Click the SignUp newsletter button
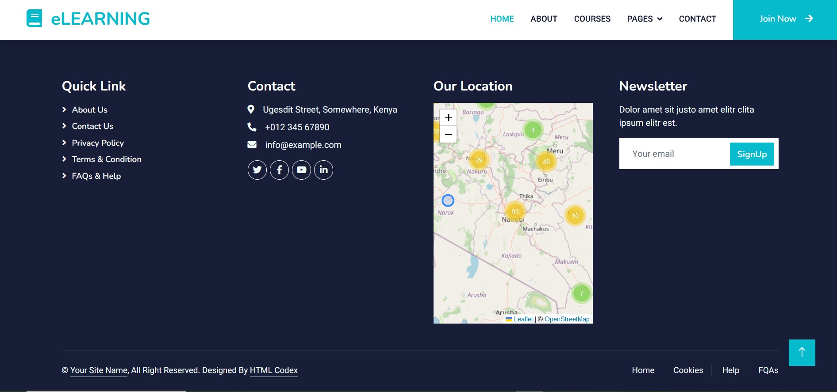837x392 pixels. point(752,154)
